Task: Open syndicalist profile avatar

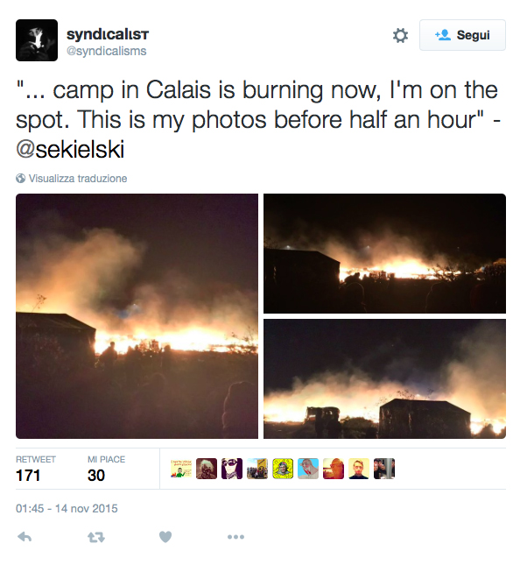Action: click(x=37, y=40)
